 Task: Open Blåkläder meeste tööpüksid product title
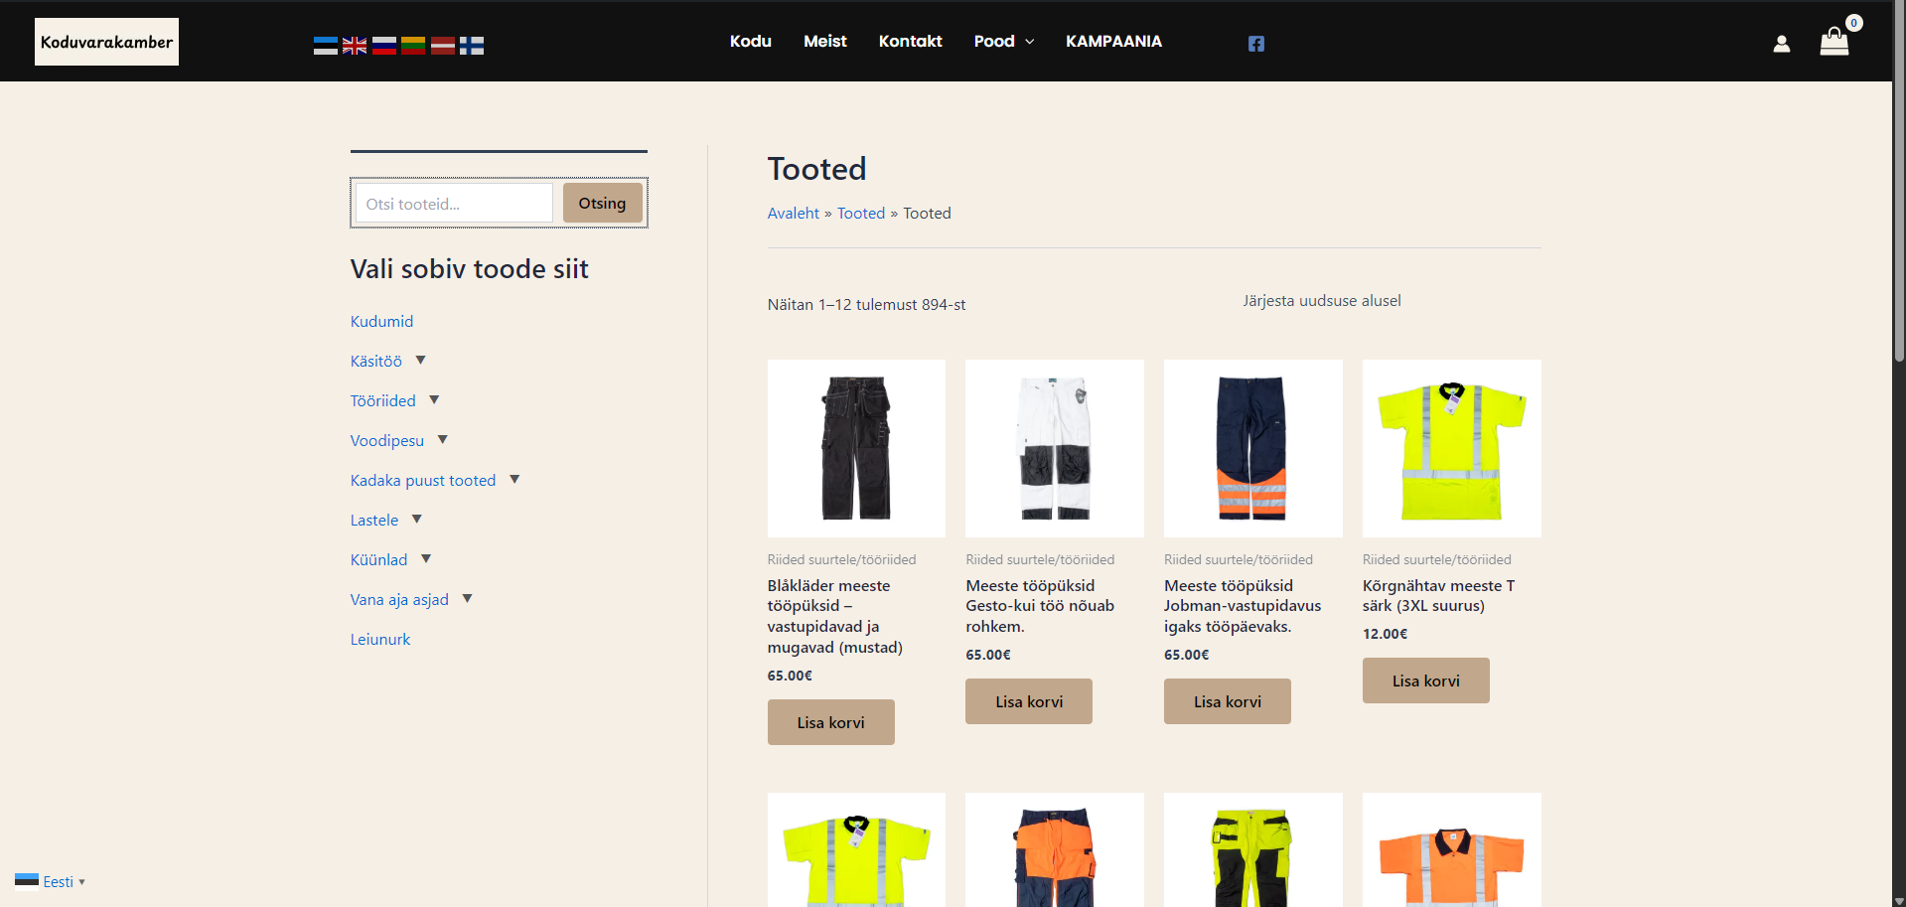coord(835,616)
